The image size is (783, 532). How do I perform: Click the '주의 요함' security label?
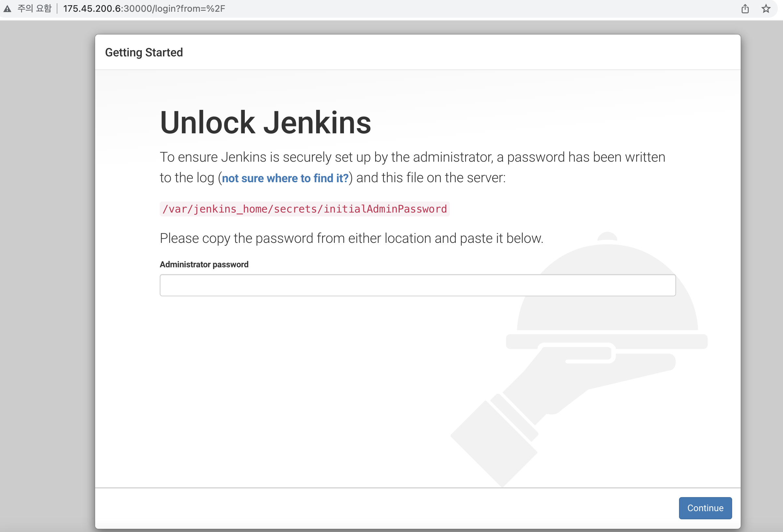pyautogui.click(x=34, y=8)
